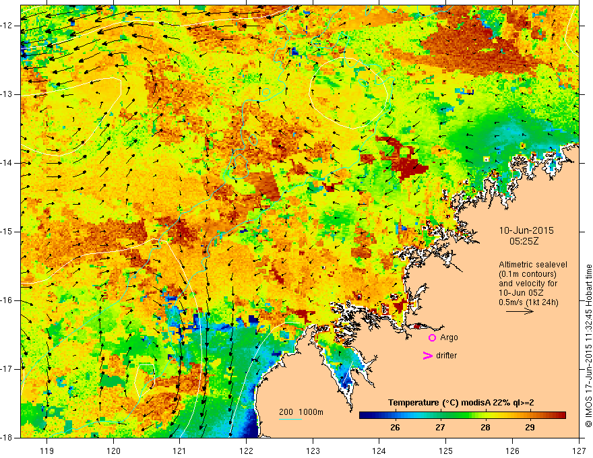
Task: Click longitude axis label "125"
Action: tap(446, 451)
